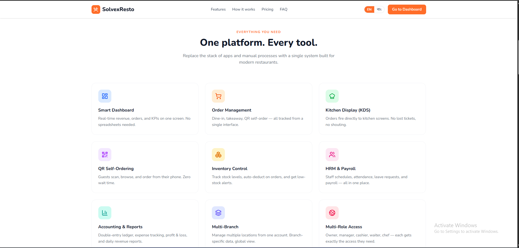The width and height of the screenshot is (519, 248).
Task: Click the Smart Dashboard grid icon
Action: (x=105, y=96)
